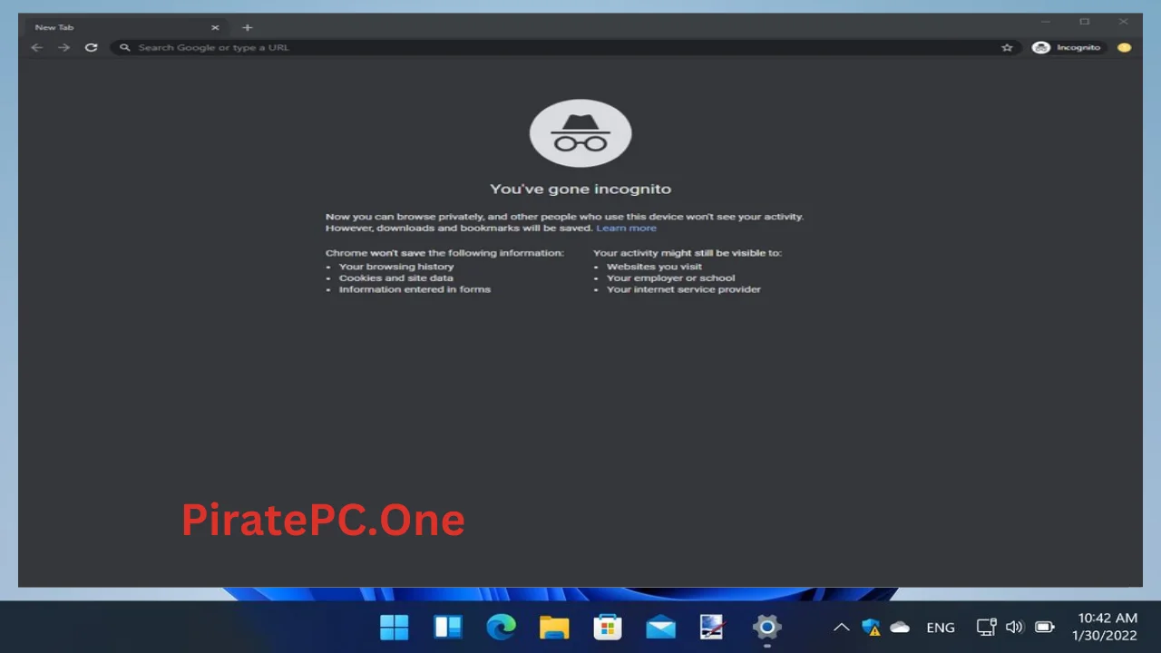
Task: Click the search magnifier icon in the address bar
Action: 125,47
